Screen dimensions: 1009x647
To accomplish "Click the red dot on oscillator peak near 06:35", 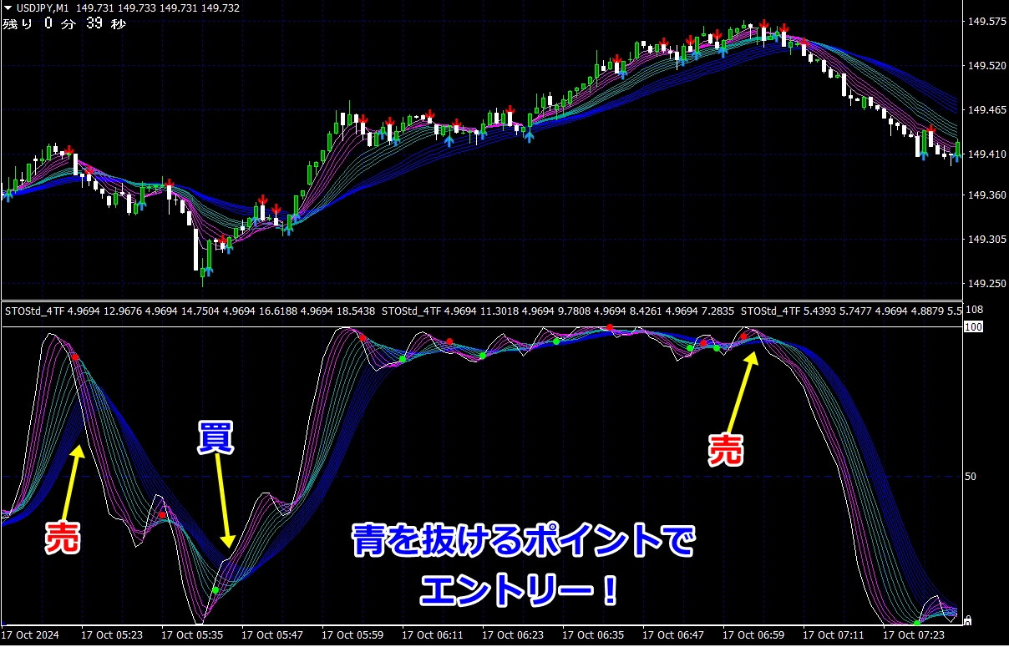I will point(611,327).
